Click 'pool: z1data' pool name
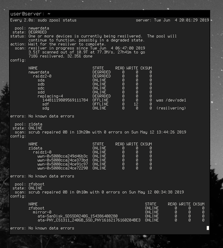This screenshot has height=248, width=223. (35, 124)
